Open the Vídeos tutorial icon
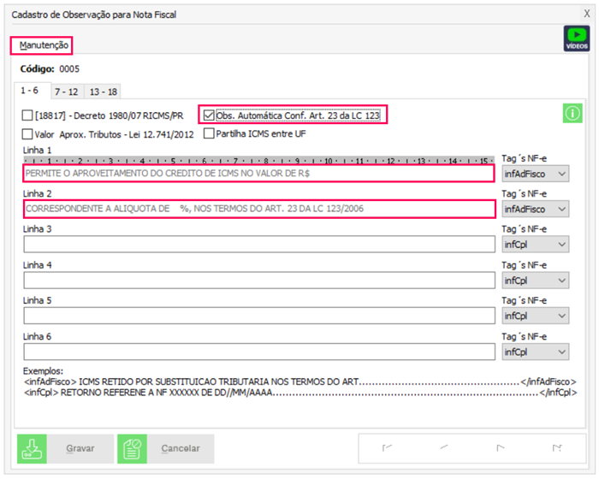Image resolution: width=599 pixels, height=479 pixels. click(577, 39)
